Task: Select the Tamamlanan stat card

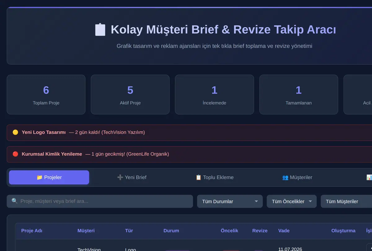Action: tap(299, 94)
